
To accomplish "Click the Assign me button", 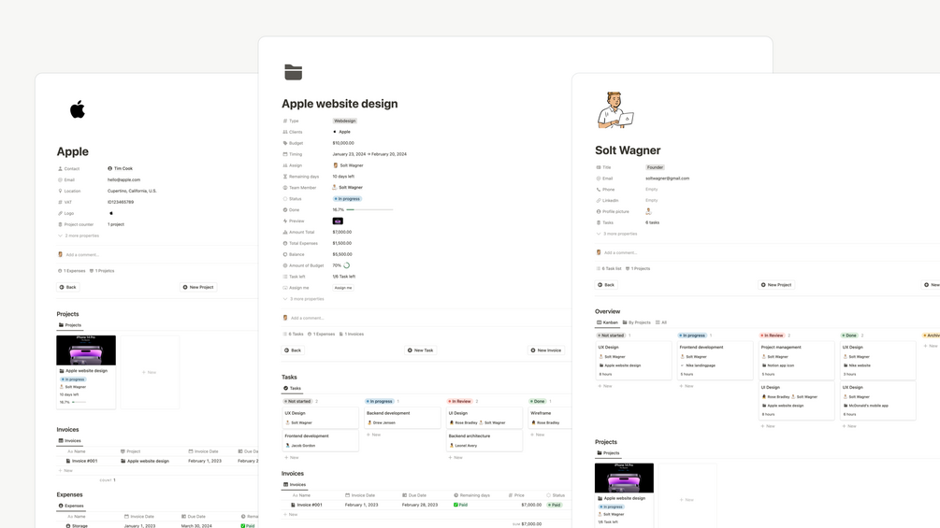I will tap(343, 288).
